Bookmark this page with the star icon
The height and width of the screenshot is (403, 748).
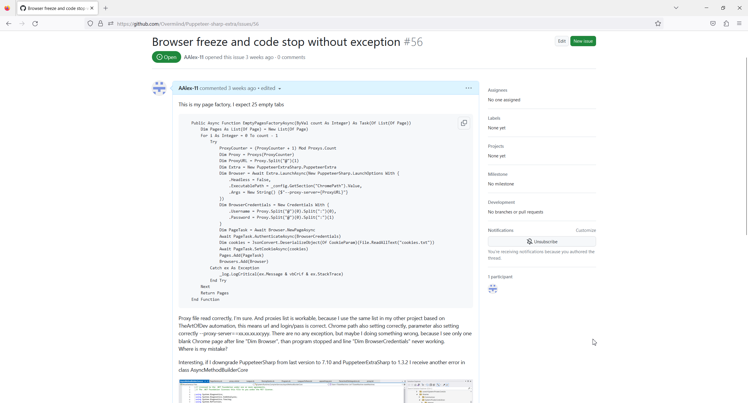point(658,24)
